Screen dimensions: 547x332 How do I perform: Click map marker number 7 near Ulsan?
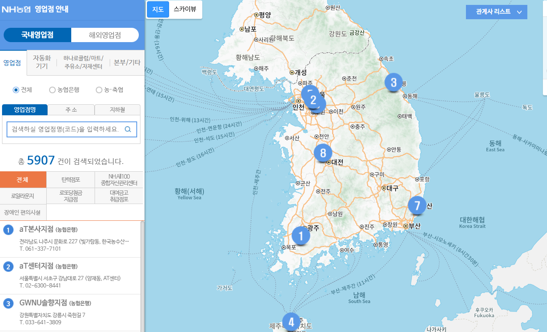pyautogui.click(x=417, y=205)
